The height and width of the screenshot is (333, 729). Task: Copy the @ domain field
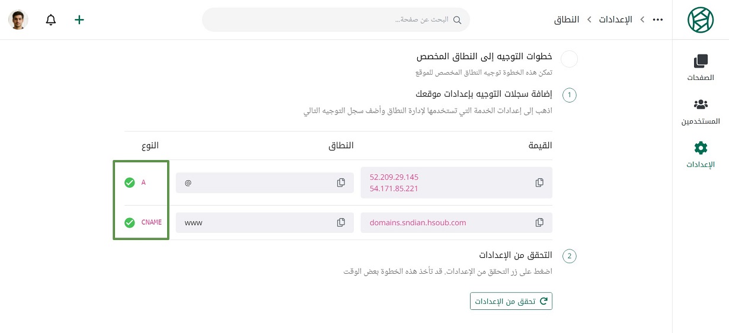click(341, 182)
